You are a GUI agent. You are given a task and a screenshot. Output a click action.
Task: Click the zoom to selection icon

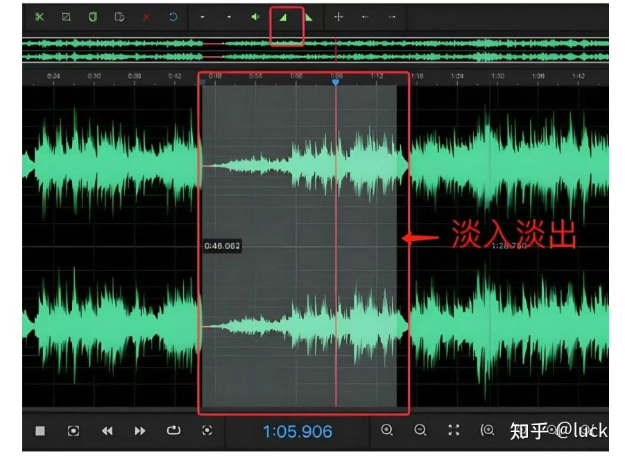(487, 430)
